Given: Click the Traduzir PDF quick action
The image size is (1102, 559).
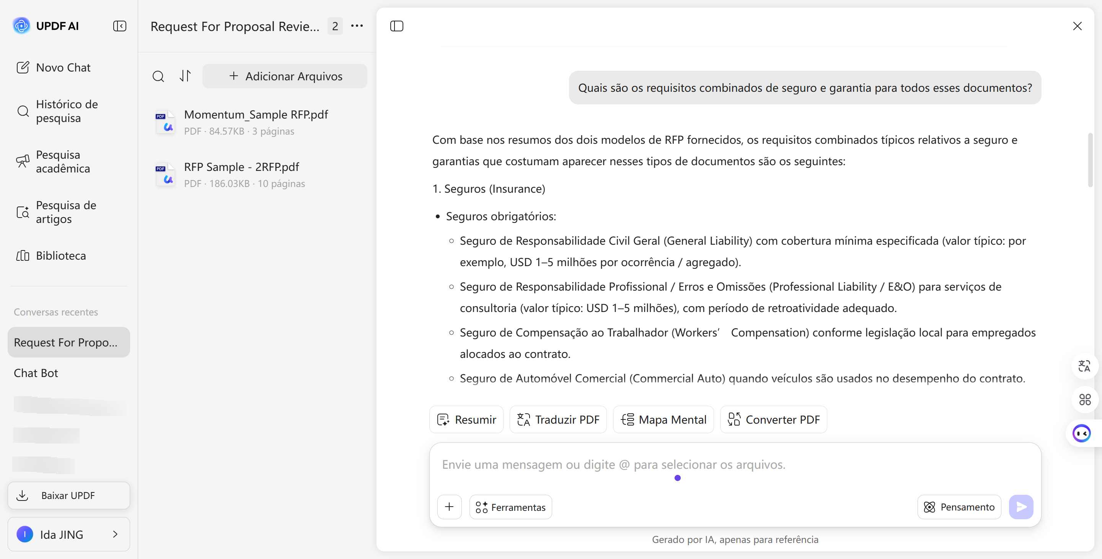Looking at the screenshot, I should pyautogui.click(x=558, y=420).
